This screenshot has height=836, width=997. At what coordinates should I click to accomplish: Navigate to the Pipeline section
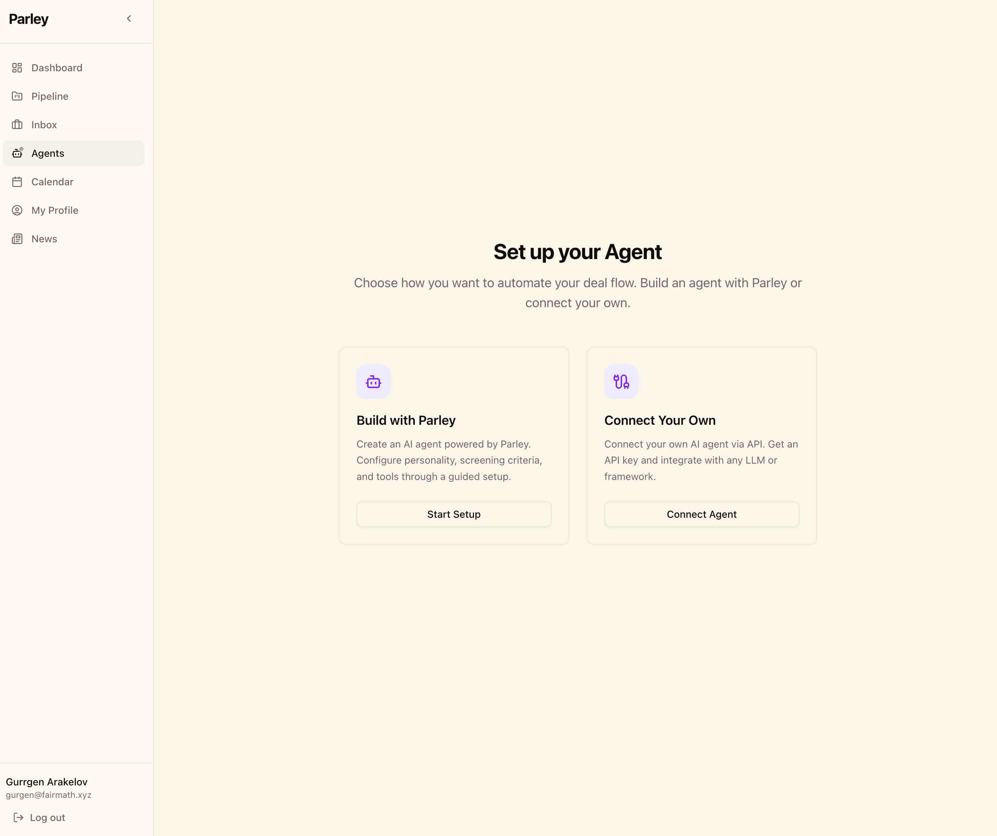[x=50, y=96]
